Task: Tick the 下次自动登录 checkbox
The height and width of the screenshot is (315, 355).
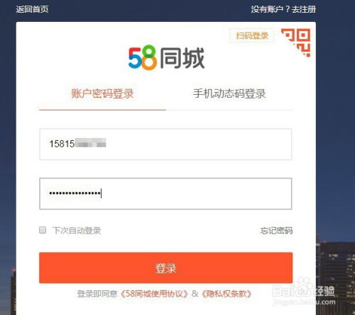Action: (x=43, y=230)
